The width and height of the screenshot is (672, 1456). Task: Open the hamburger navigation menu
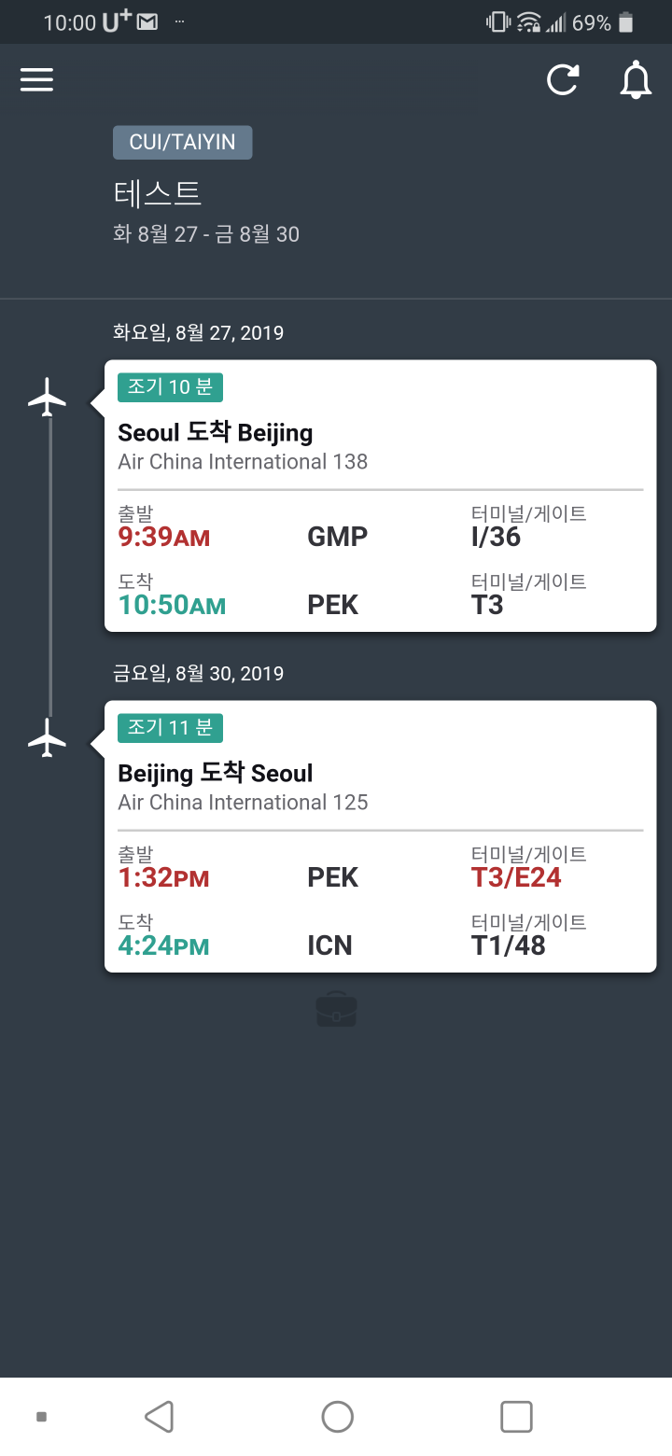point(36,80)
